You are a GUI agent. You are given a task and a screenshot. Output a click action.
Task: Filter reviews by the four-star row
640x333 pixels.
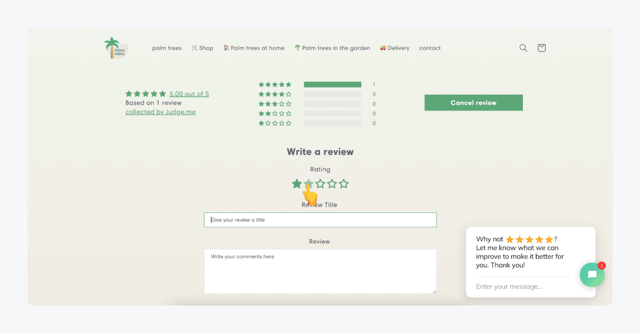(x=317, y=94)
